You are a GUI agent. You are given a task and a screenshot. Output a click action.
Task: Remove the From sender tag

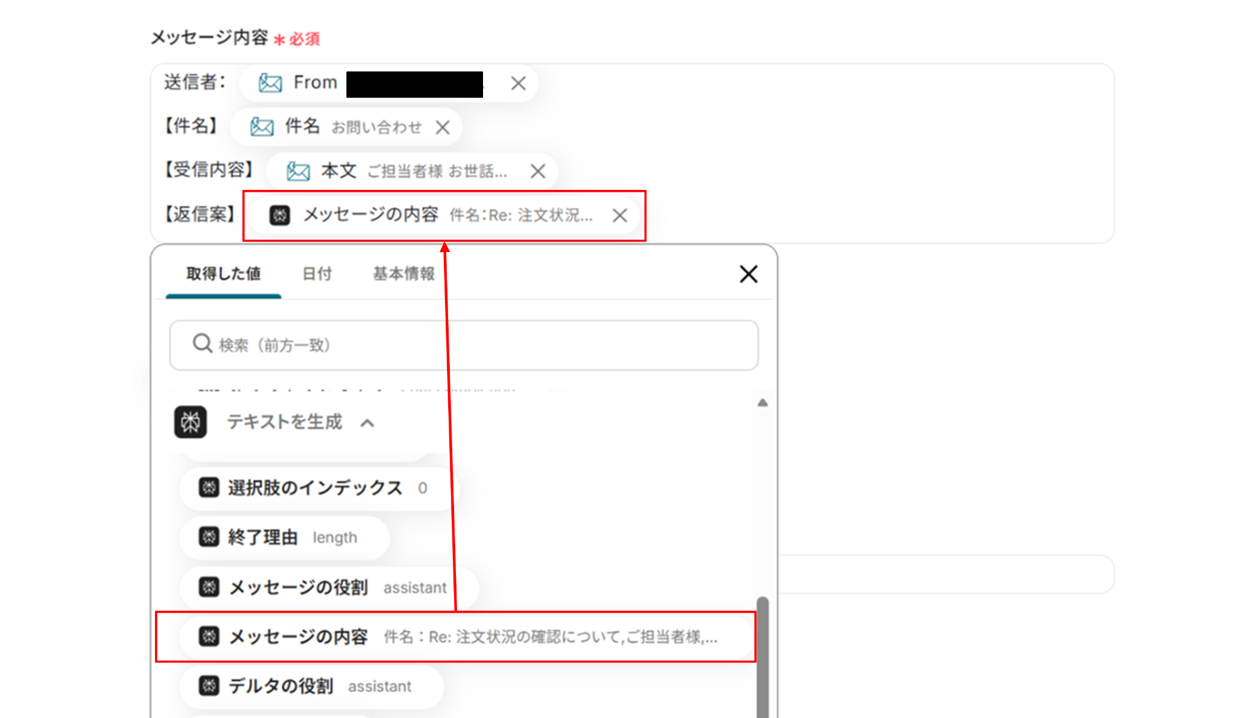(x=518, y=84)
